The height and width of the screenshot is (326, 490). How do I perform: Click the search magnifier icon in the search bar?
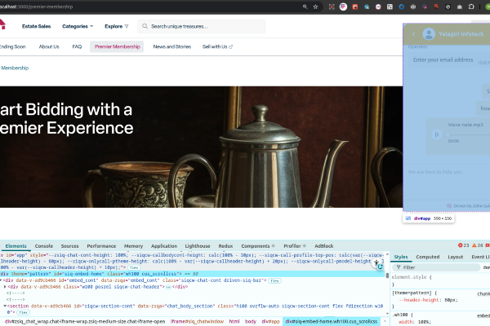point(145,26)
